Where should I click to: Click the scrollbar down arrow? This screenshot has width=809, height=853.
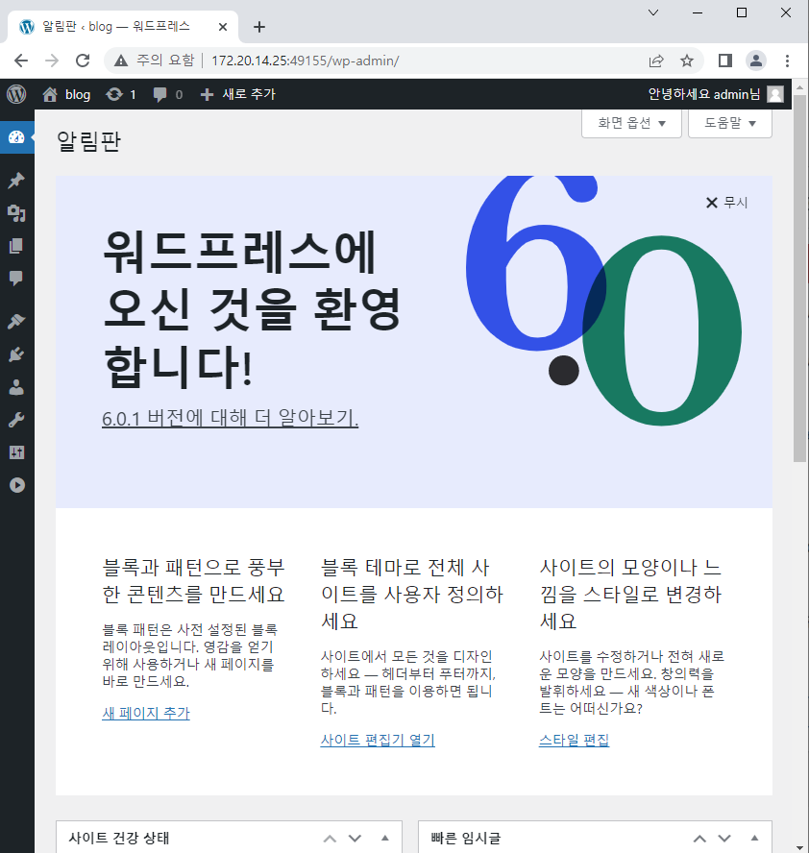coord(799,847)
